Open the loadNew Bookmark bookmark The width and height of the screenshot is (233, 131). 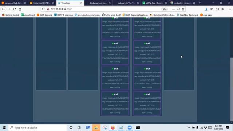[187, 15]
